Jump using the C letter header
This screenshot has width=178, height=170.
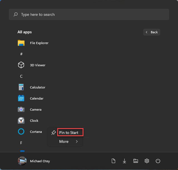coord(21,76)
